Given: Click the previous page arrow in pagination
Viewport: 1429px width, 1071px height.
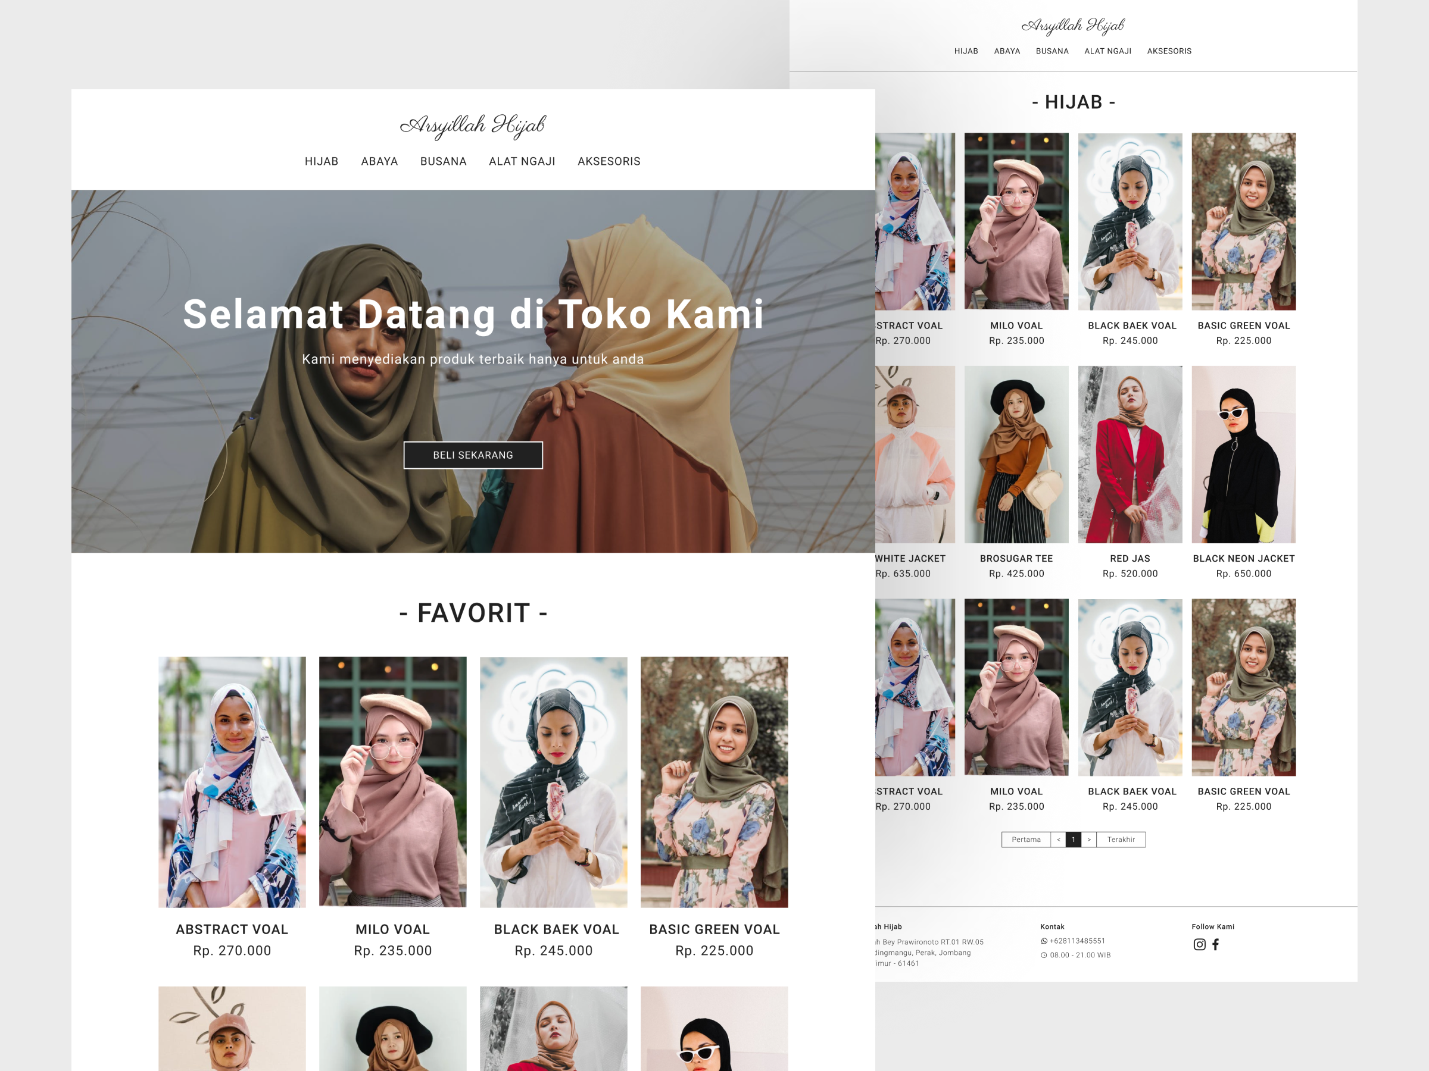Looking at the screenshot, I should tap(1057, 840).
